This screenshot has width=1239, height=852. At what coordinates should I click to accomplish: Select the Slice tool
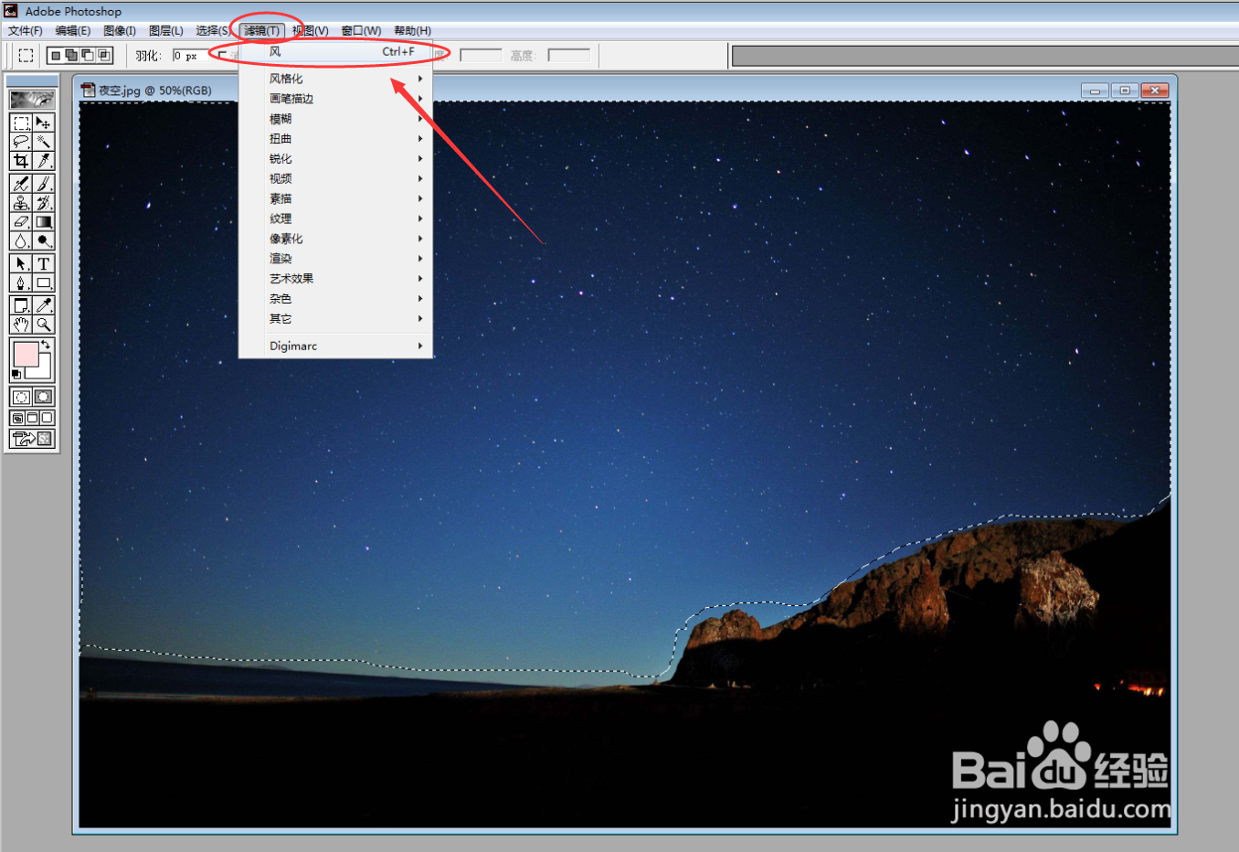(43, 161)
